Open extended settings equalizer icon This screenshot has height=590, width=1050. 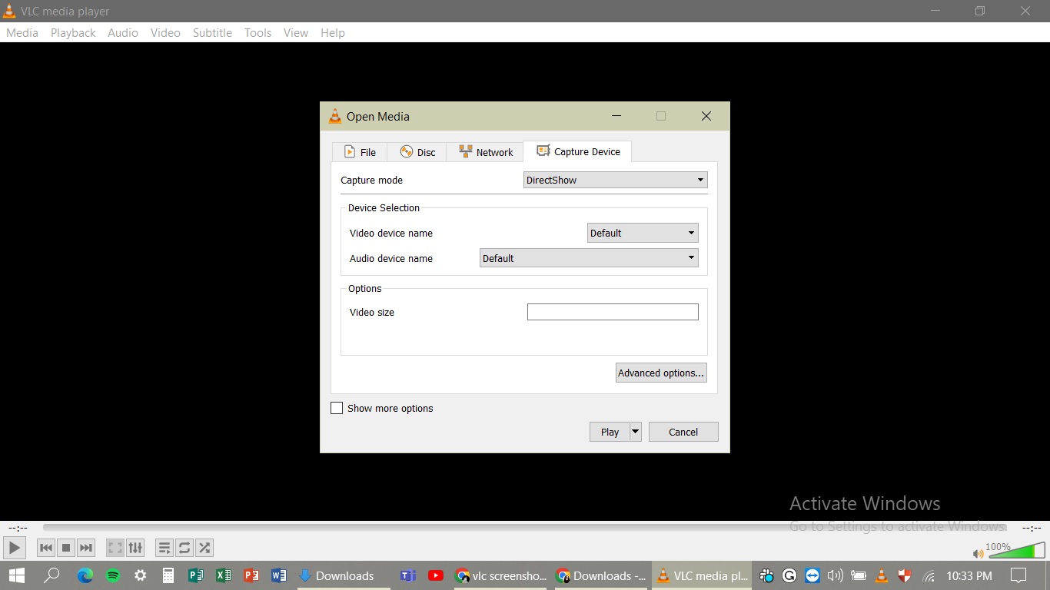point(135,548)
